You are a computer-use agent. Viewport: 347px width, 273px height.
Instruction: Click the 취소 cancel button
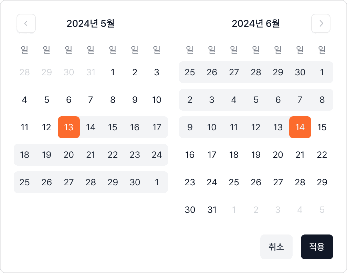coord(276,247)
